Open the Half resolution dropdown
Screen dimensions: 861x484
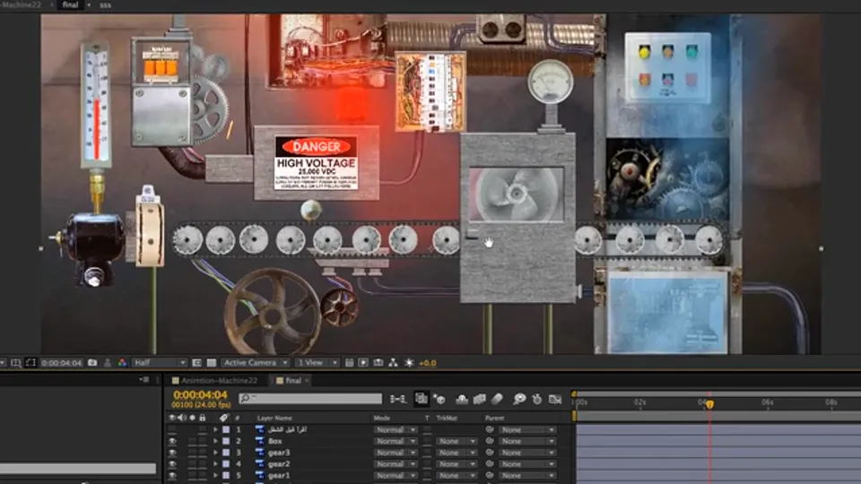click(160, 363)
